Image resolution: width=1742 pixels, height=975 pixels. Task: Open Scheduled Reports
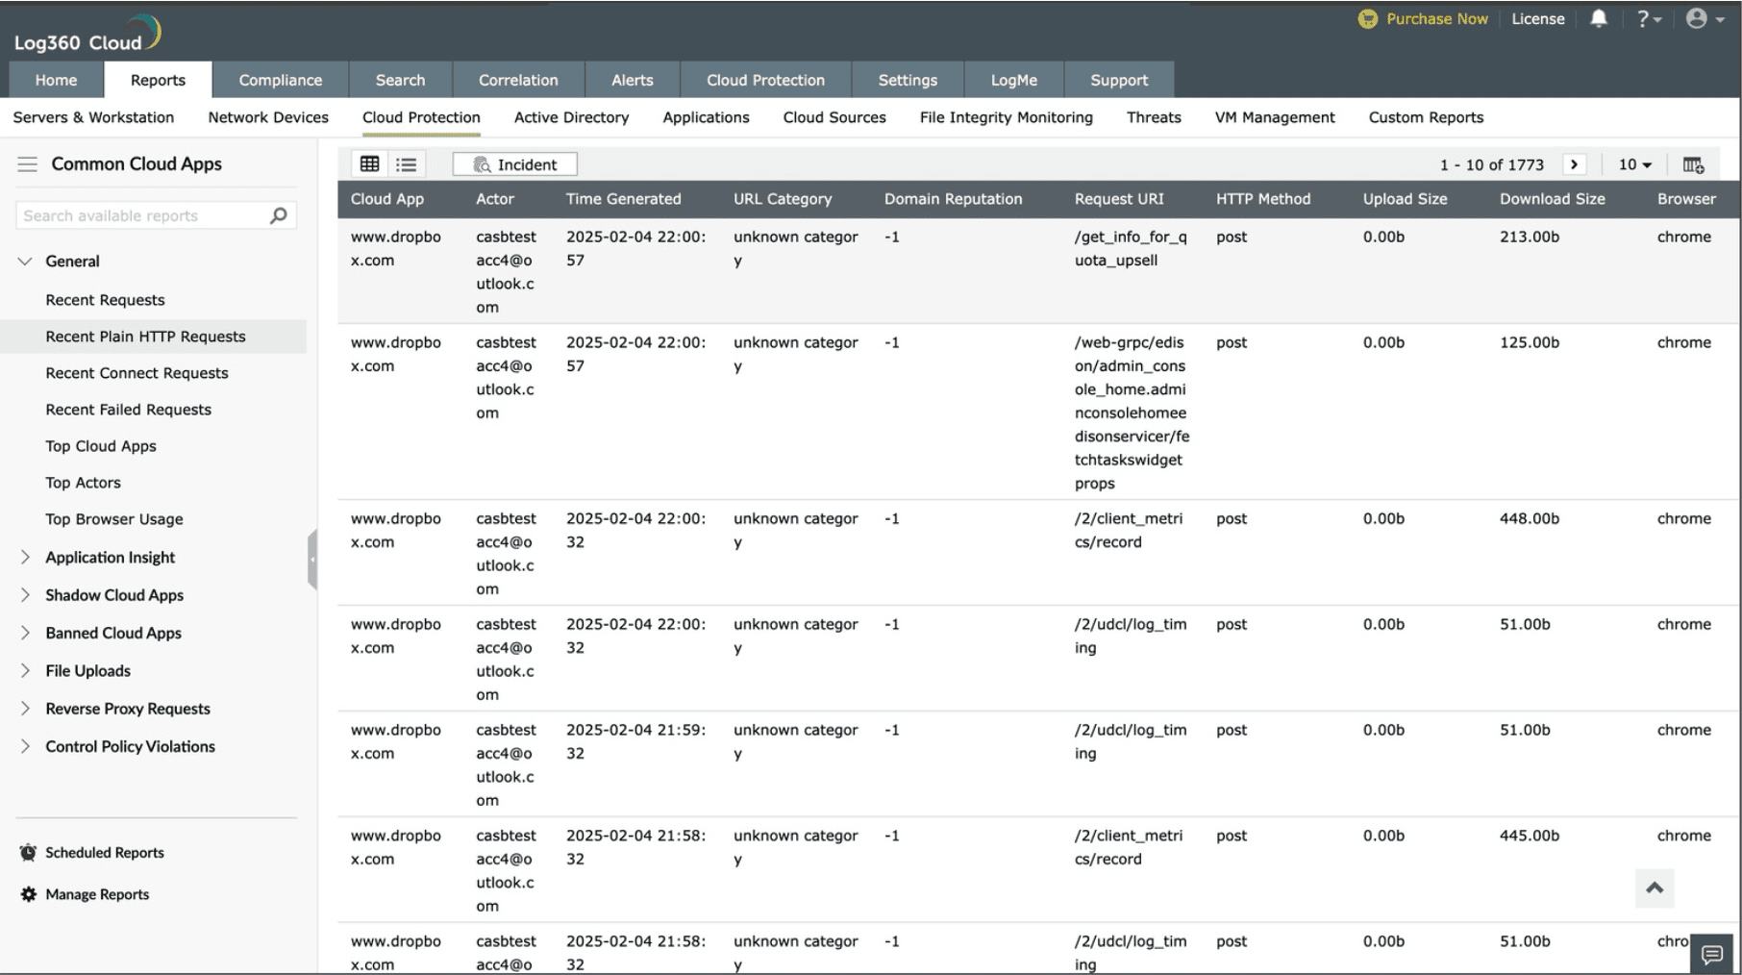(x=104, y=853)
